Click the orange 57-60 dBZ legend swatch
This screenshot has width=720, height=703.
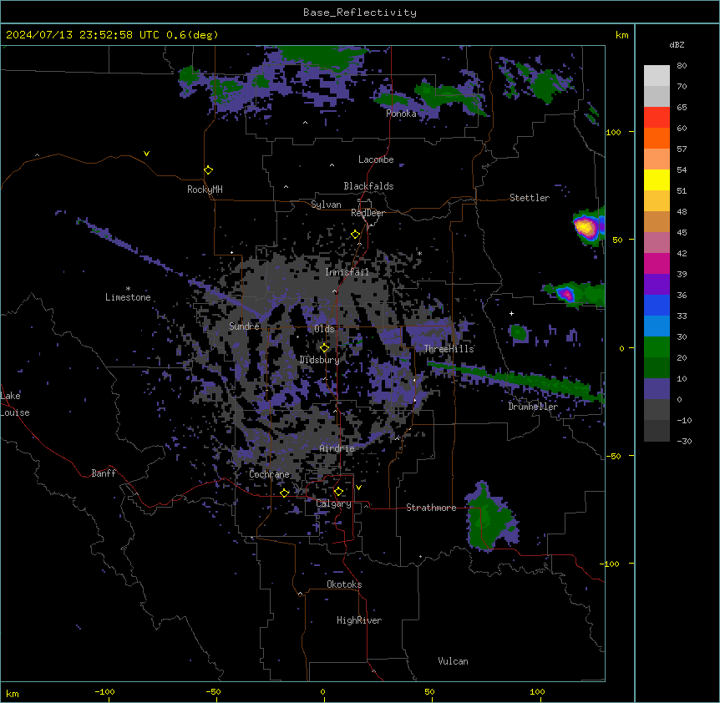(657, 138)
